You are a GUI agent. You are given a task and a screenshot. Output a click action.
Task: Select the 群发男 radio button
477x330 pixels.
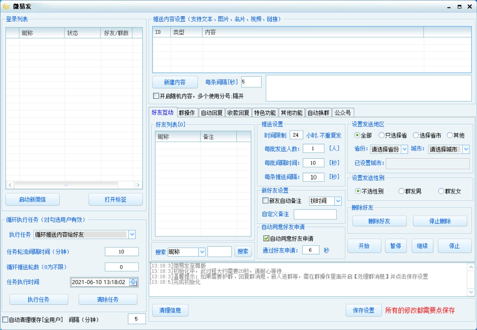401,191
